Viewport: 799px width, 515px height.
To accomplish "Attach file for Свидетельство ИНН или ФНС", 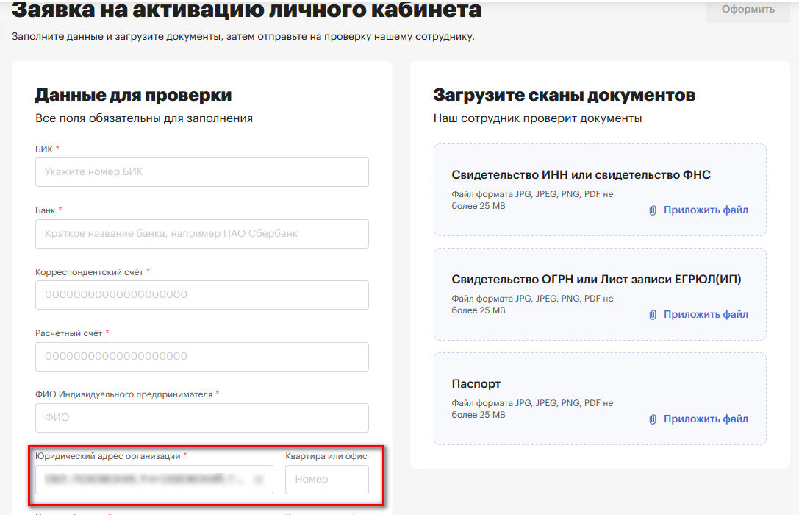I will [x=705, y=210].
